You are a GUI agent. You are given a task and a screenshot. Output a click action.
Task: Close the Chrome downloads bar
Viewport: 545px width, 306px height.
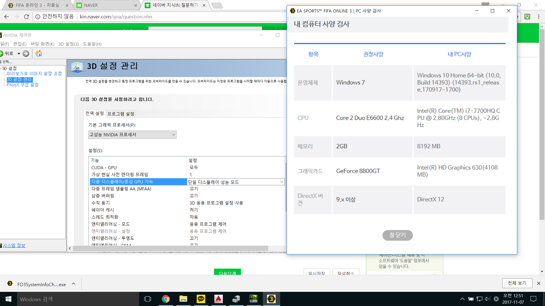tap(538, 283)
